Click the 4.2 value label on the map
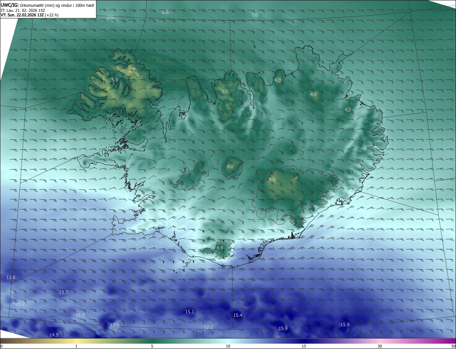The height and width of the screenshot is (349, 456). [x=348, y=110]
